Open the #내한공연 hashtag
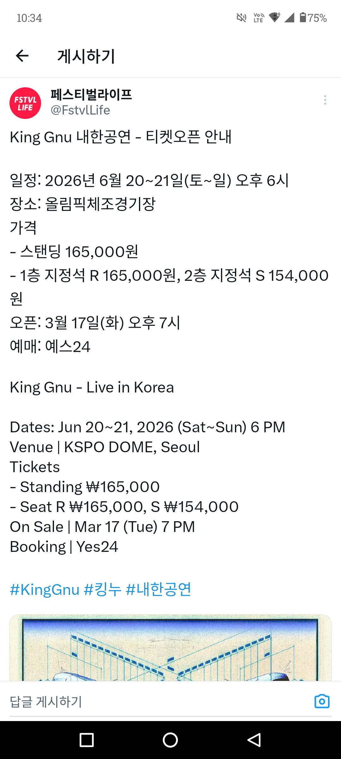 [159, 590]
